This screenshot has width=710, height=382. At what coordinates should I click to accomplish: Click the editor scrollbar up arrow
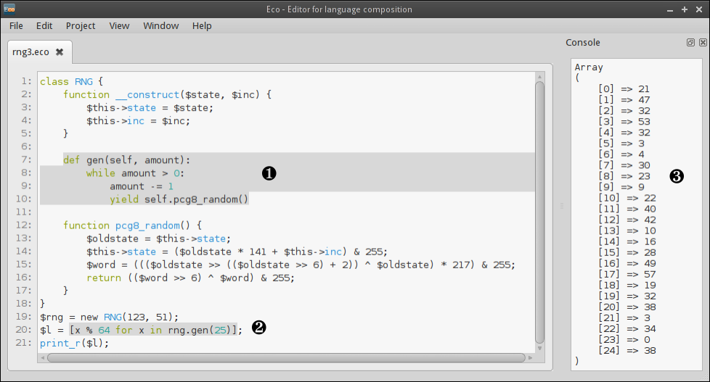tap(539, 77)
